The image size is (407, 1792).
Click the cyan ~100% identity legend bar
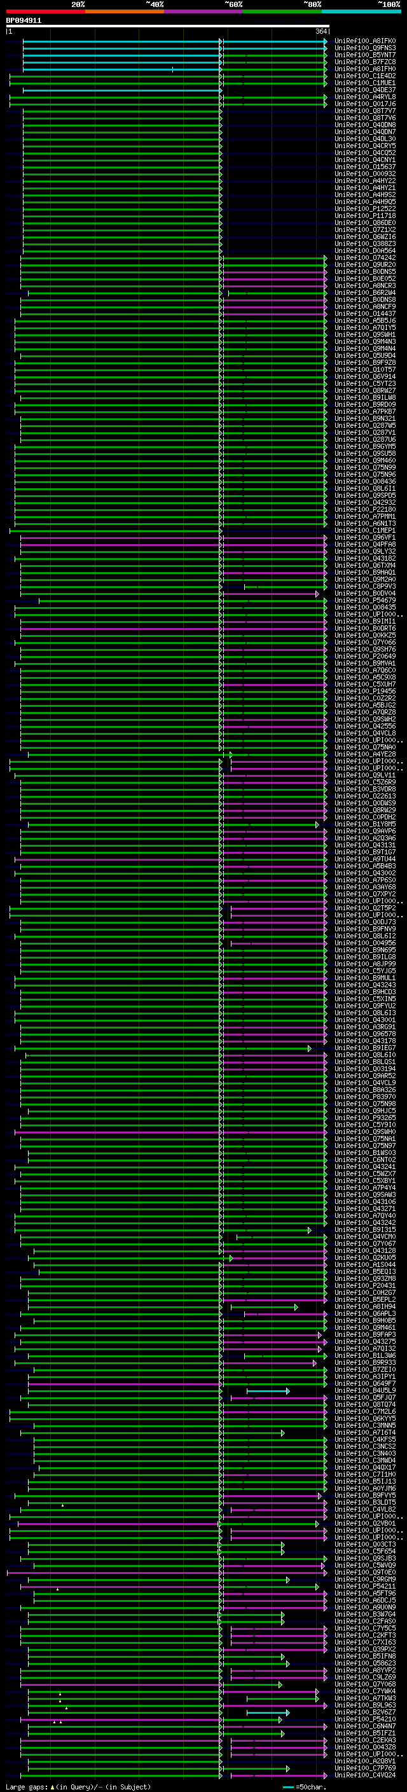[361, 11]
